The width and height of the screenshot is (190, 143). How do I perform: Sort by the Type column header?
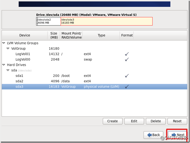pyautogui.click(x=101, y=35)
